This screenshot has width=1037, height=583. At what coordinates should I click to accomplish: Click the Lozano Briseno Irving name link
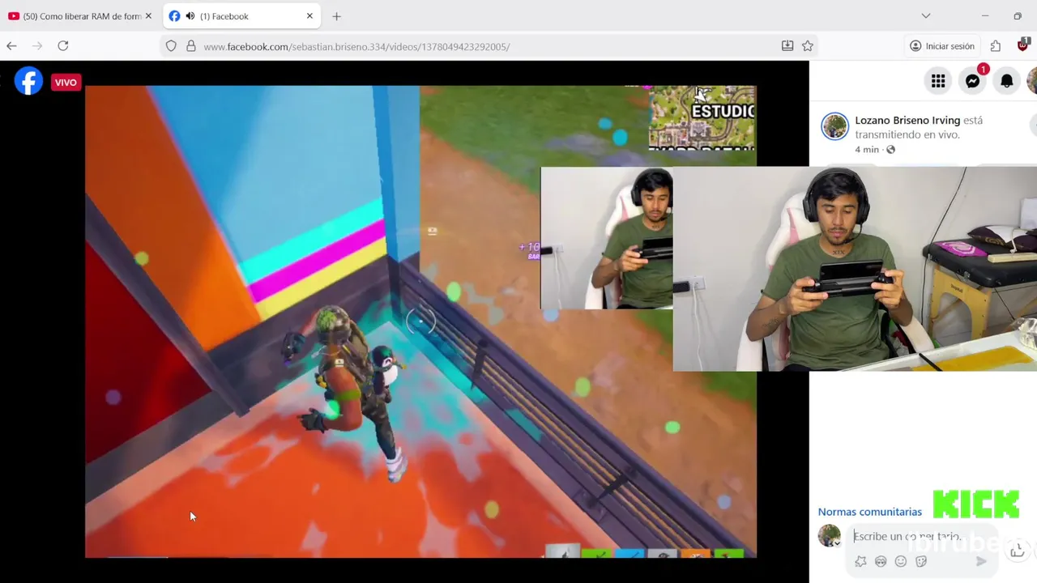(907, 120)
